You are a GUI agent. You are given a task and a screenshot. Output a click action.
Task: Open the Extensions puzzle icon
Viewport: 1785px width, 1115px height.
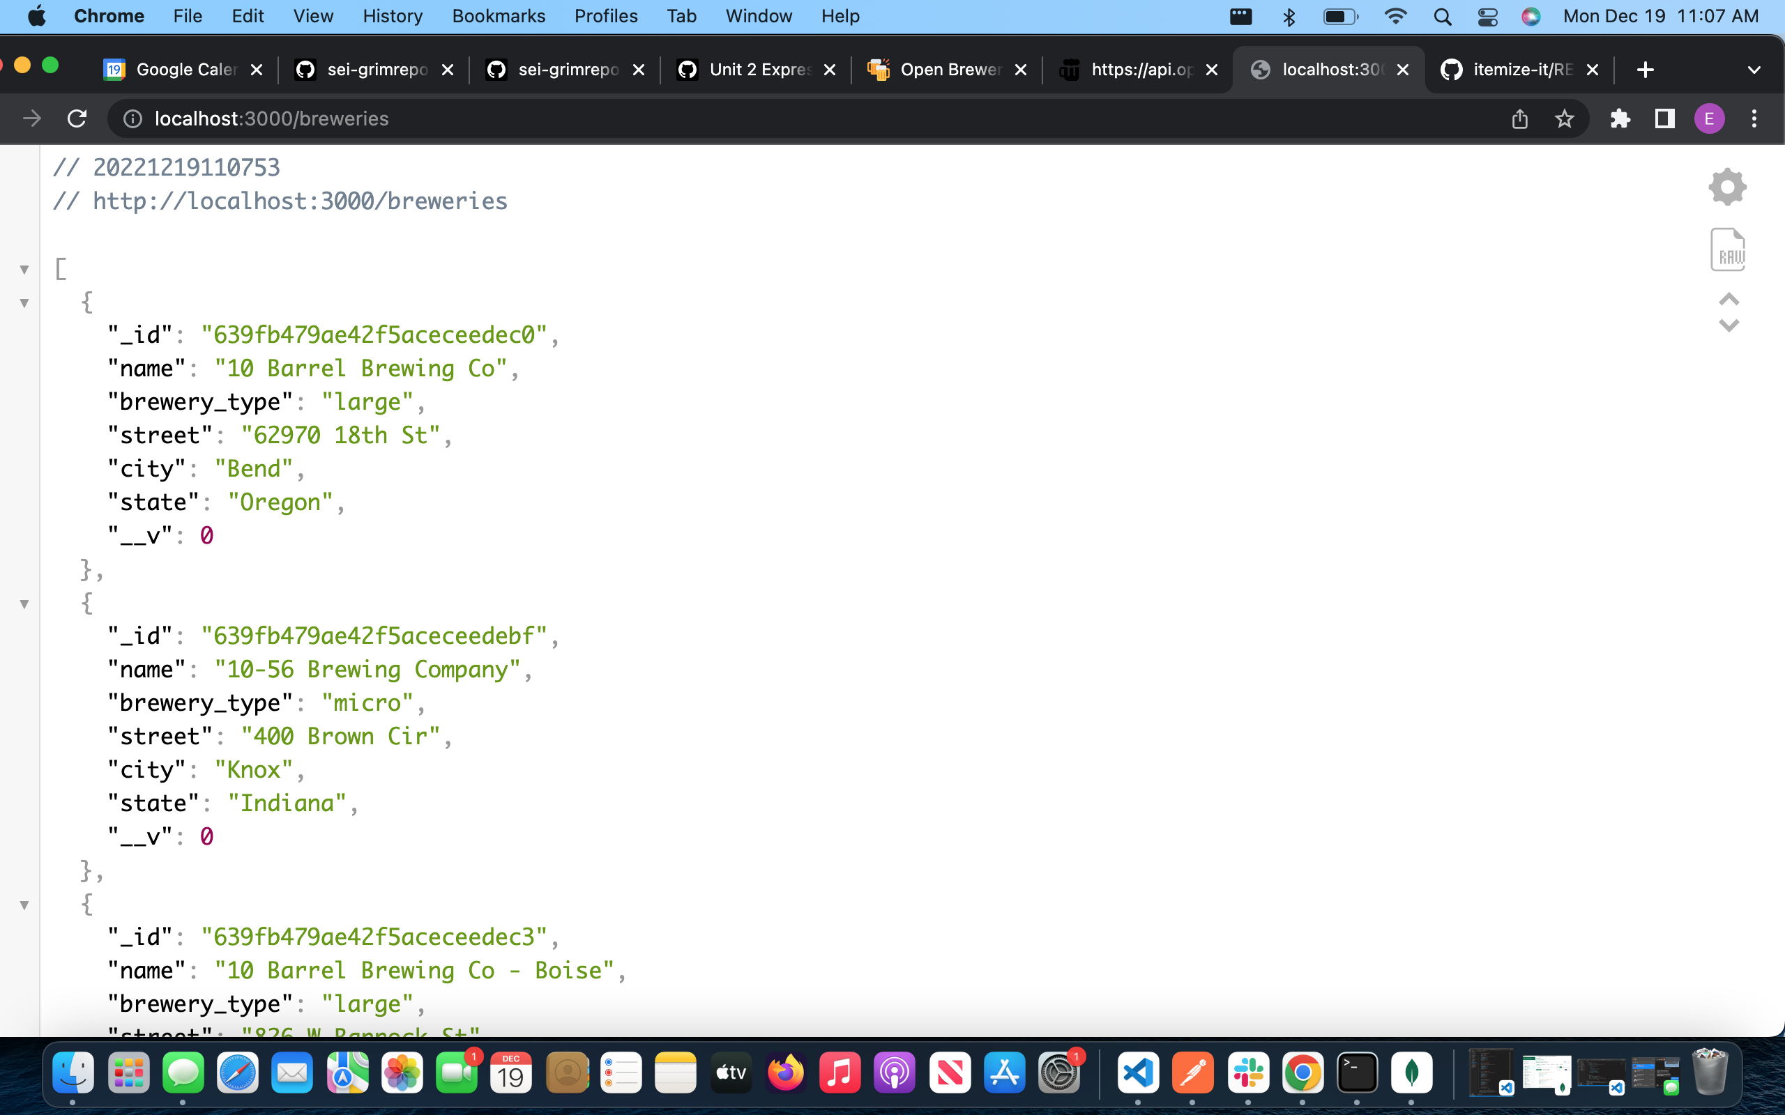pos(1620,118)
